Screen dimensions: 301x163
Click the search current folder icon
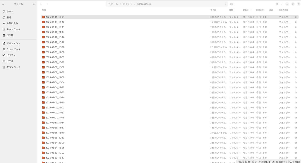232,4
